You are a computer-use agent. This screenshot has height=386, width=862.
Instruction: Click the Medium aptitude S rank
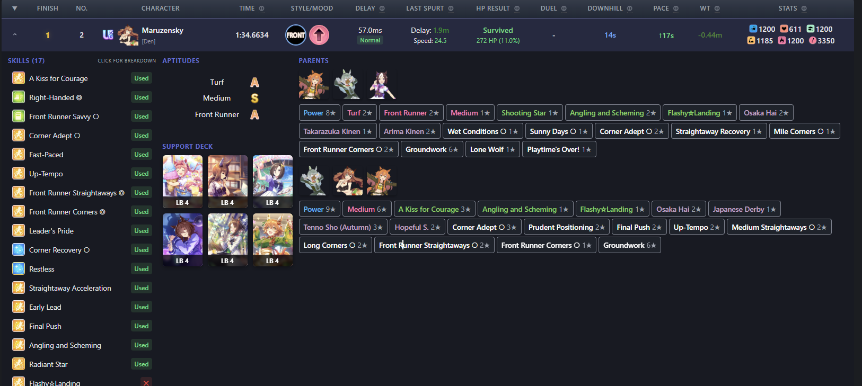pos(254,98)
